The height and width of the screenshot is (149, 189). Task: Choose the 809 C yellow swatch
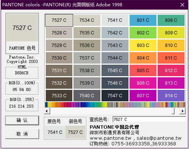click(171, 33)
